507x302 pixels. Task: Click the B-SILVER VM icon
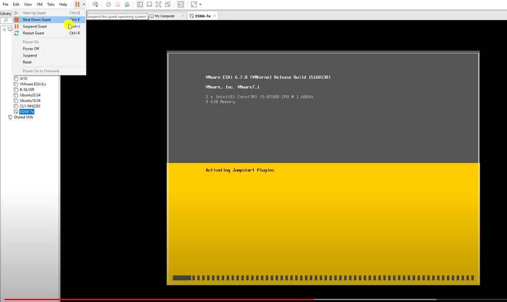[16, 89]
